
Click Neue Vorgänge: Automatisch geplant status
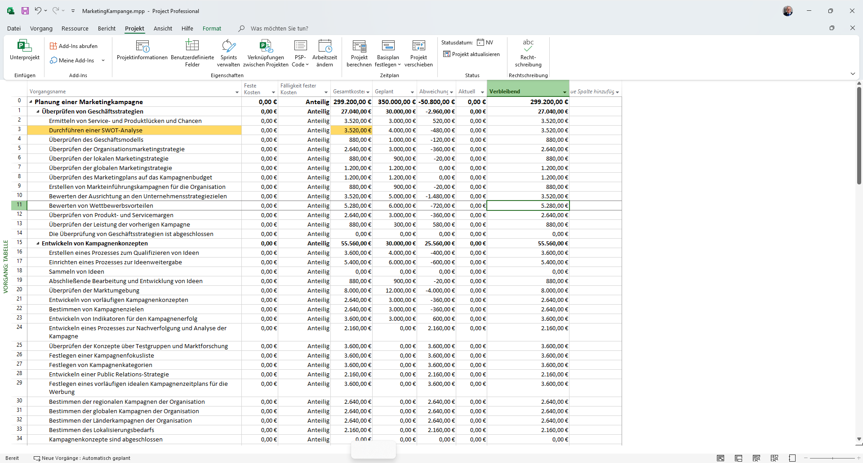(x=82, y=458)
